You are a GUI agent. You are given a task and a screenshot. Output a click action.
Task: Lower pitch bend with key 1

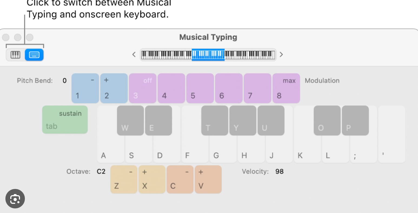[x=85, y=88]
